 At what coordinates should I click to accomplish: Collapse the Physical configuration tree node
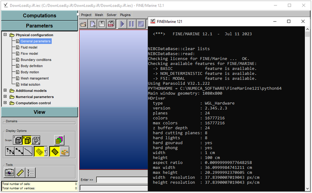point(5,35)
